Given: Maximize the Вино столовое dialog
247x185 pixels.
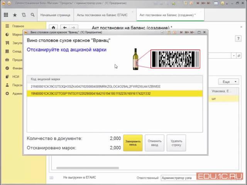Looking at the screenshot, I should [x=199, y=32].
